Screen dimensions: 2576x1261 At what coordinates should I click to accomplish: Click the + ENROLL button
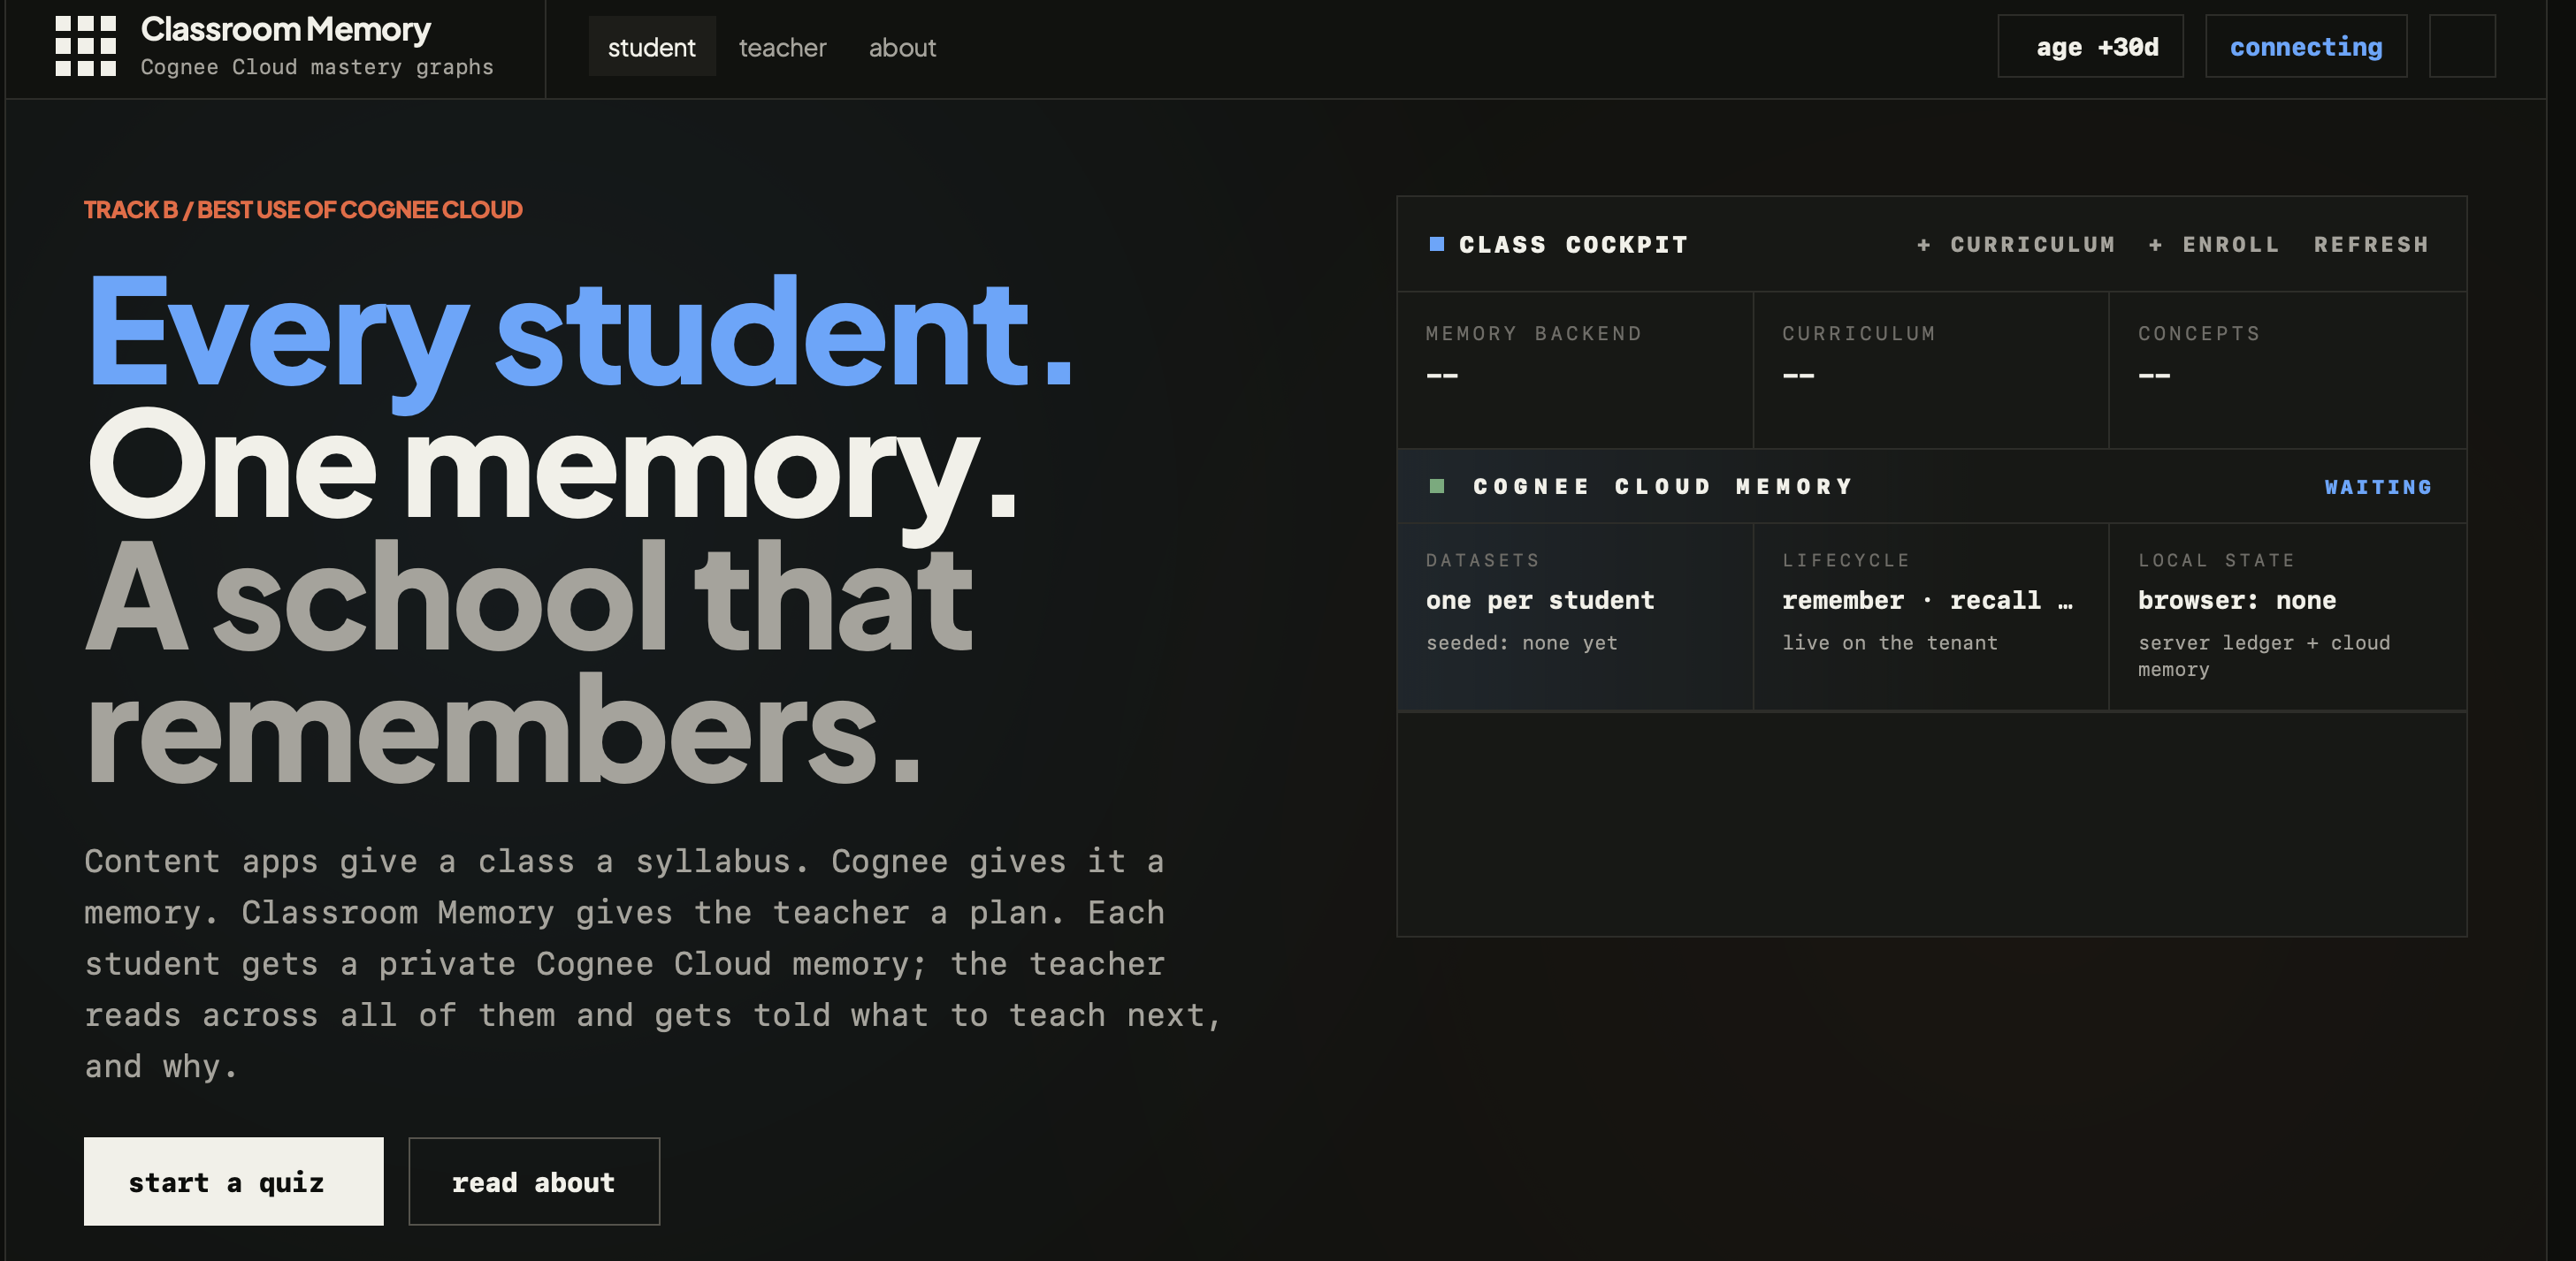[2214, 245]
